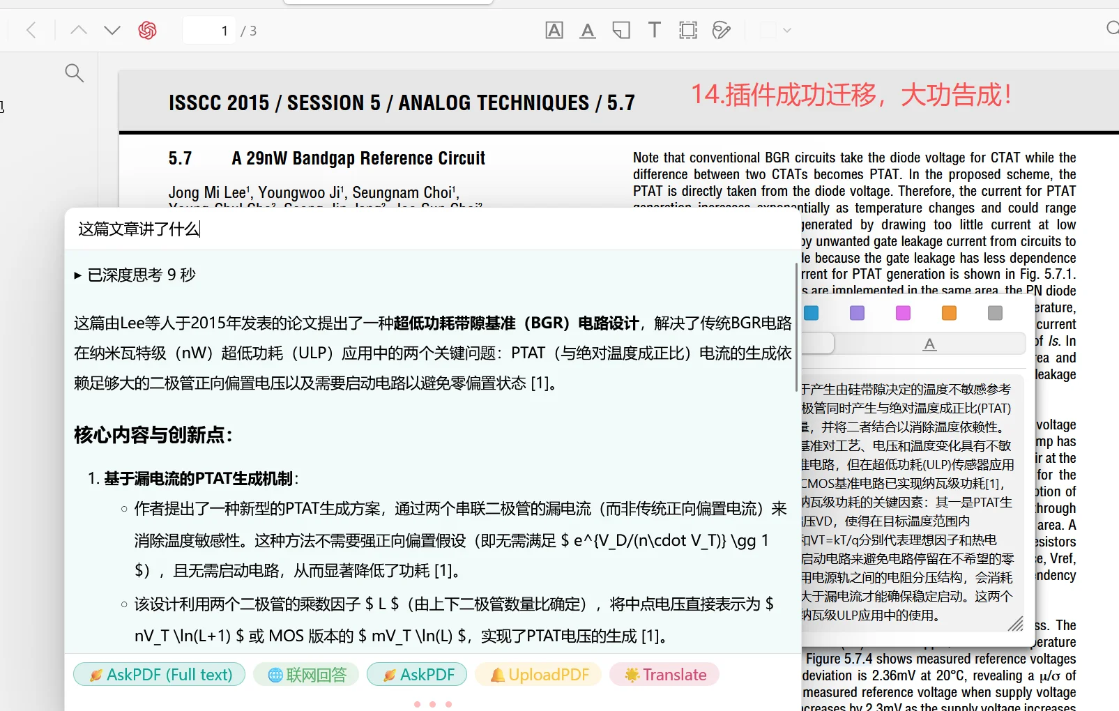Click the 'Translate' button

point(664,674)
